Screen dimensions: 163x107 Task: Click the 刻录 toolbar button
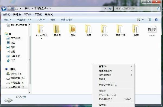tap(53, 20)
